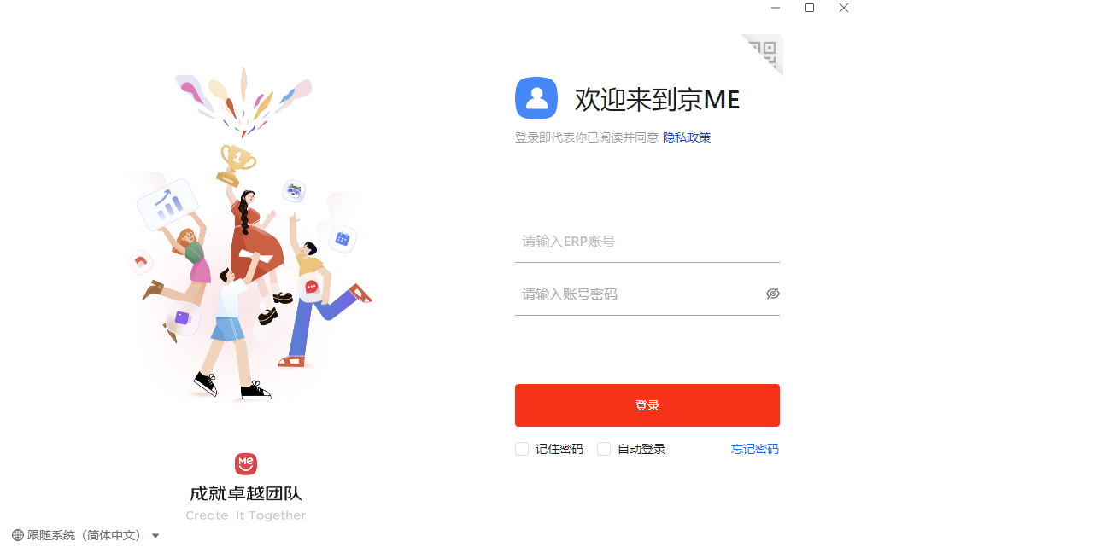
Task: Open the 跟随系统（简体中文）language selector
Action: click(x=83, y=535)
